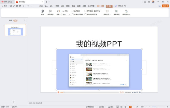Switch to normal view icon
The height and width of the screenshot is (108, 170).
(x=117, y=107)
